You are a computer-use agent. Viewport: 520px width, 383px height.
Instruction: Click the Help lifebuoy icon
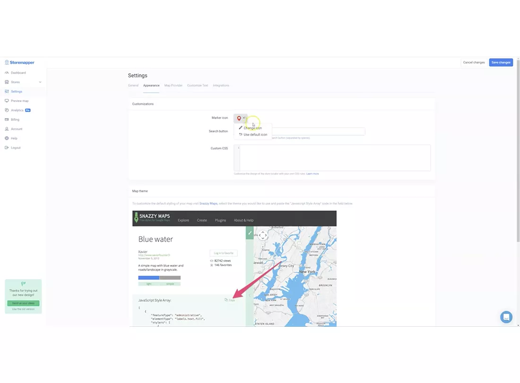(7, 138)
